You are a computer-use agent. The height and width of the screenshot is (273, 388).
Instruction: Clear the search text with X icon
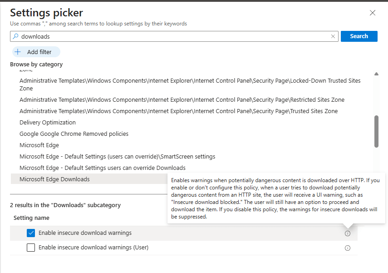[x=333, y=36]
